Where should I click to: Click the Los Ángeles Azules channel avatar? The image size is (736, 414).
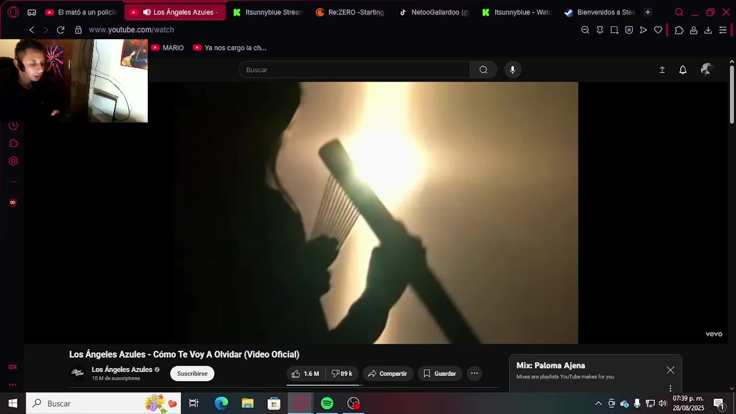[78, 373]
